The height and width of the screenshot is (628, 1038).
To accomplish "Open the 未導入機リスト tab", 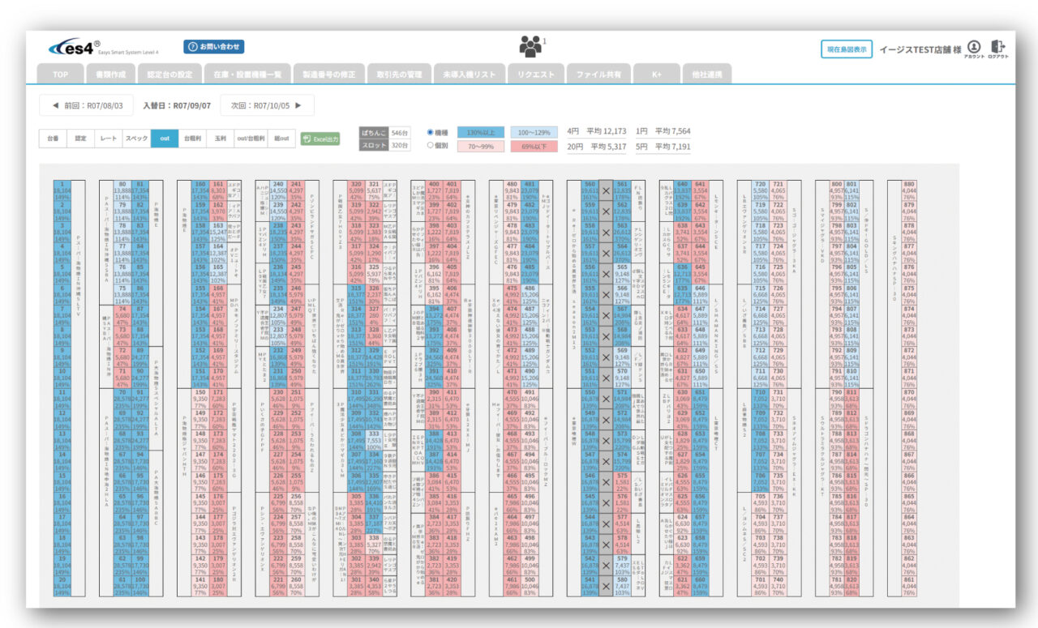I will (x=468, y=74).
